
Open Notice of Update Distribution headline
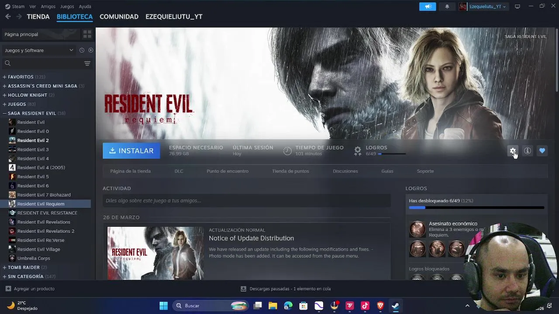point(251,238)
